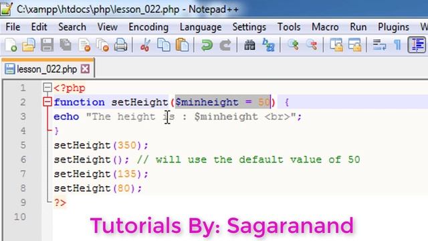The height and width of the screenshot is (241, 428).
Task: Click the 'function' keyword on line 2
Action: click(x=79, y=102)
